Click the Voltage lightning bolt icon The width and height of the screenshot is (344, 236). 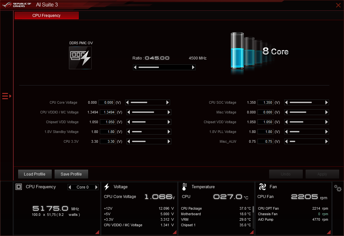point(107,187)
